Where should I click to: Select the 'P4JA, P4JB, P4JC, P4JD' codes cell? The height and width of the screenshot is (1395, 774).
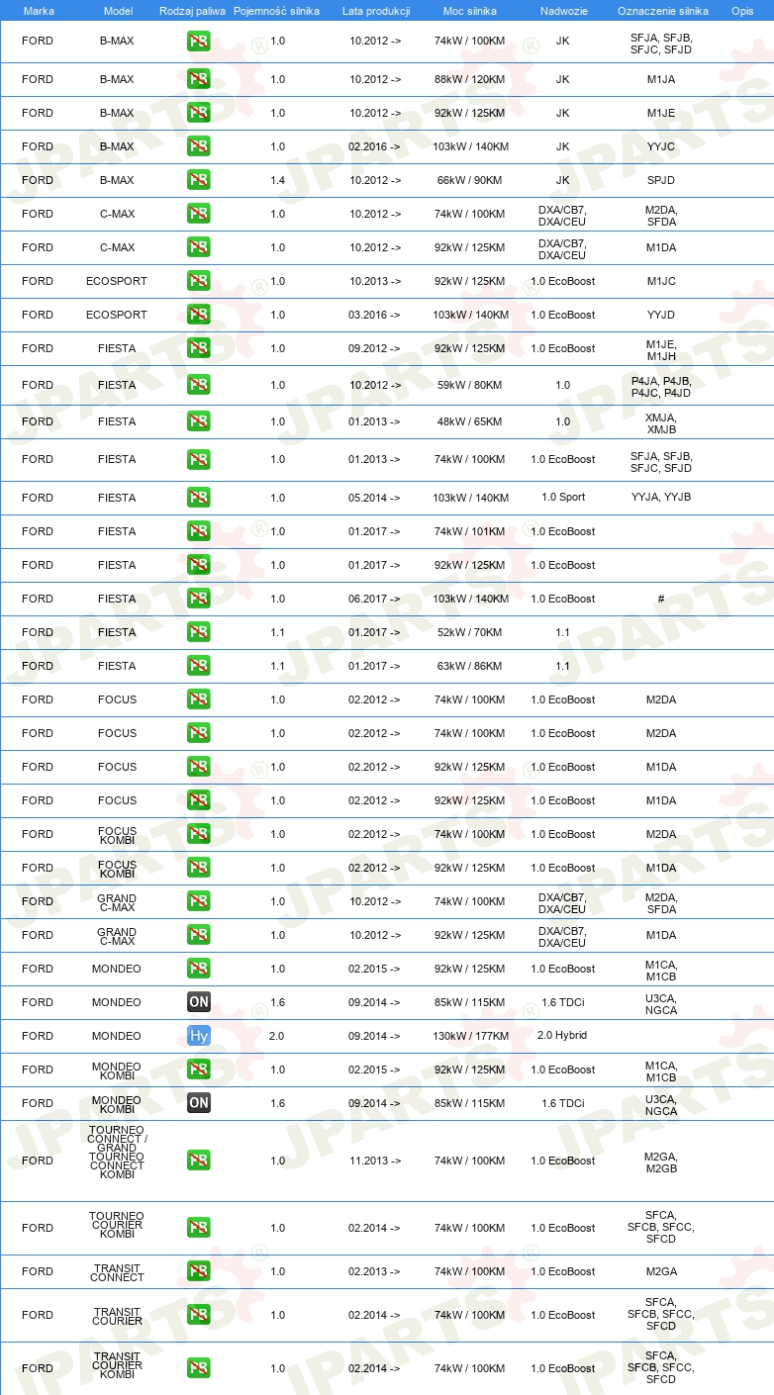click(x=661, y=386)
